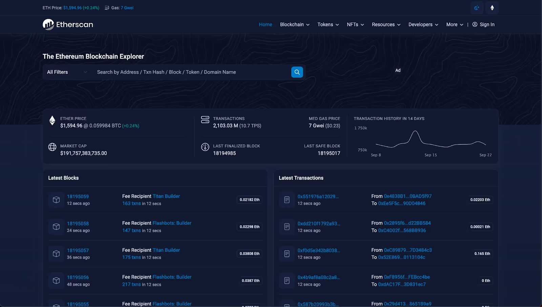Viewport: 542px width, 307px height.
Task: Open the Ethereum network selector icon
Action: 492,7
